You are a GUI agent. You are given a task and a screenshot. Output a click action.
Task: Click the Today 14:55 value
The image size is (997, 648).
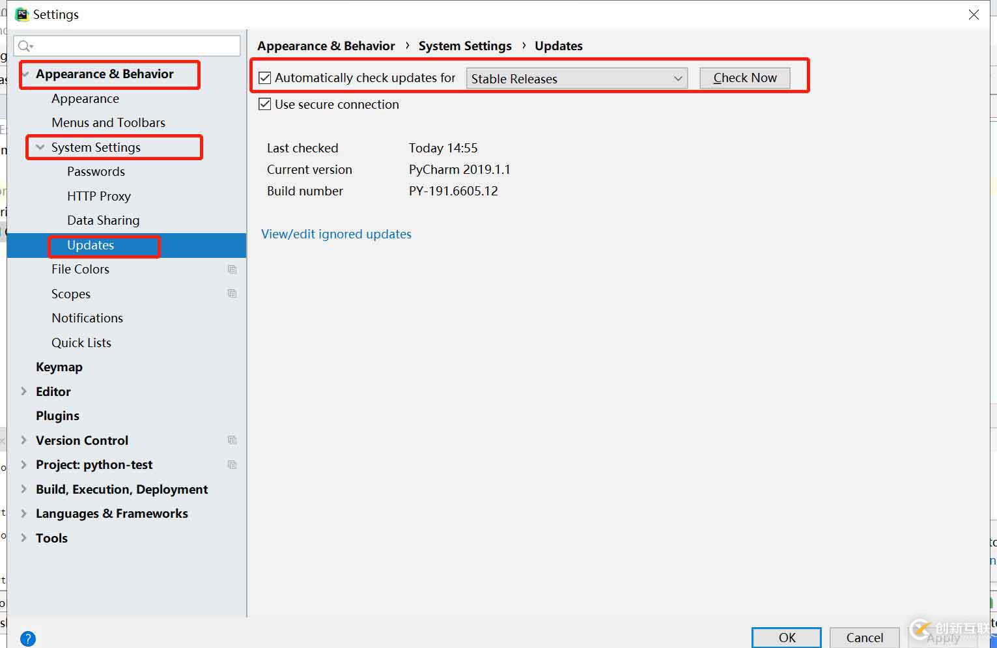(x=443, y=148)
